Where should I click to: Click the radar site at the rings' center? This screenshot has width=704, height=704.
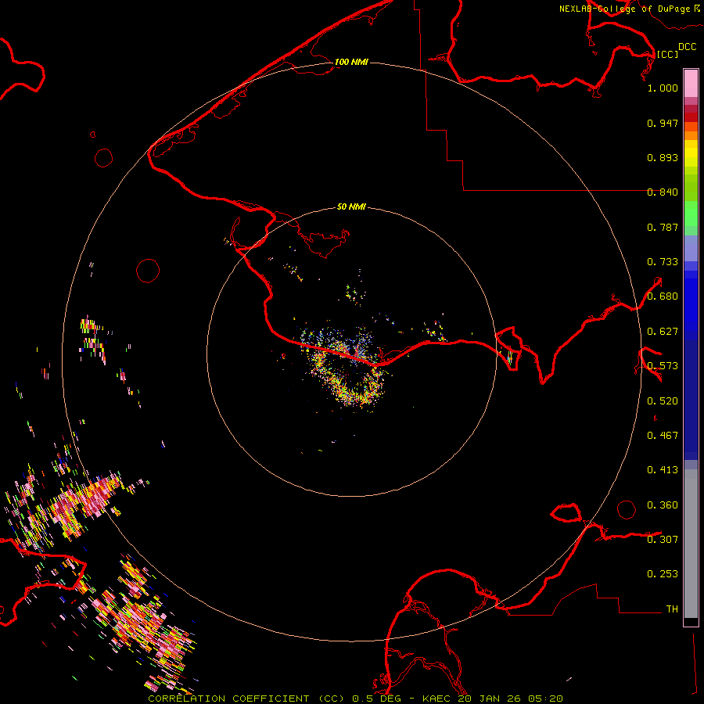click(352, 352)
